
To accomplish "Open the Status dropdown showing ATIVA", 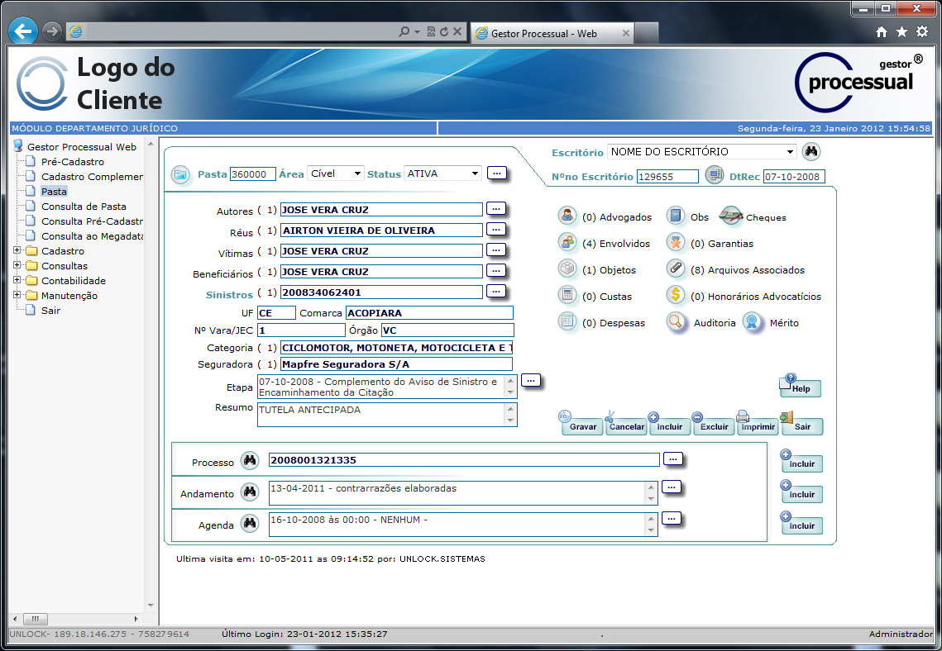I will [442, 173].
